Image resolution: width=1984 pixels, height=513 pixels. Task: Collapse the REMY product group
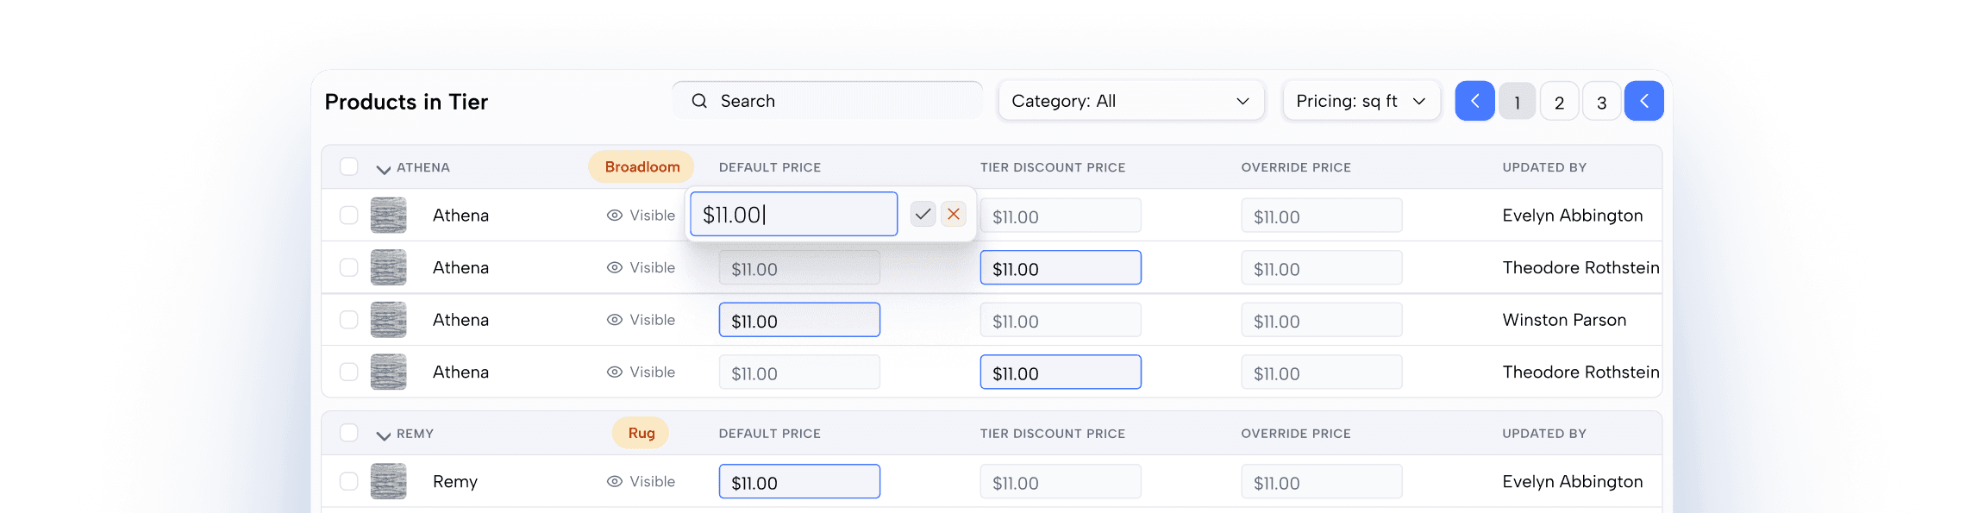tap(384, 435)
